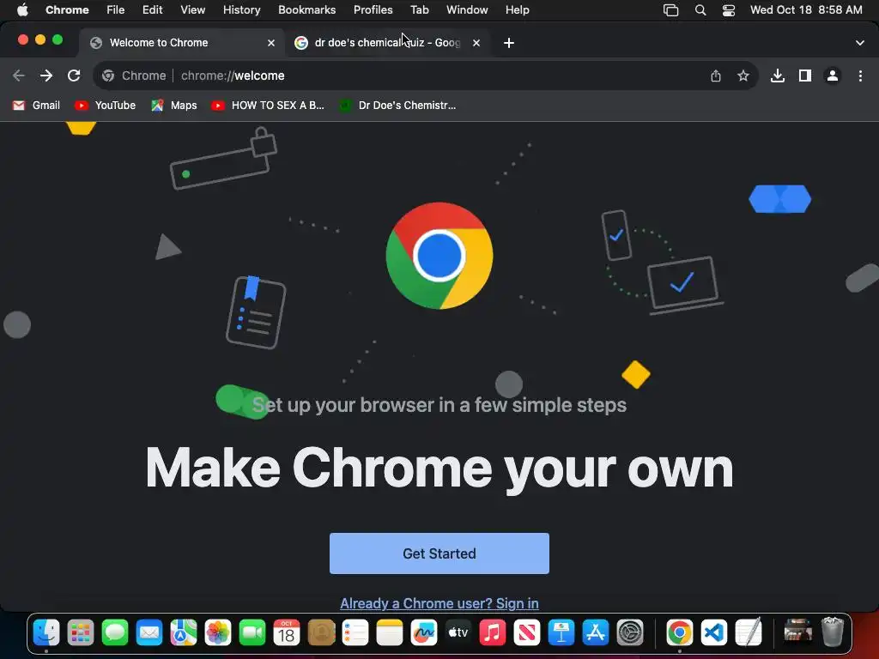Open the Tab menu
The width and height of the screenshot is (879, 659).
tap(419, 10)
